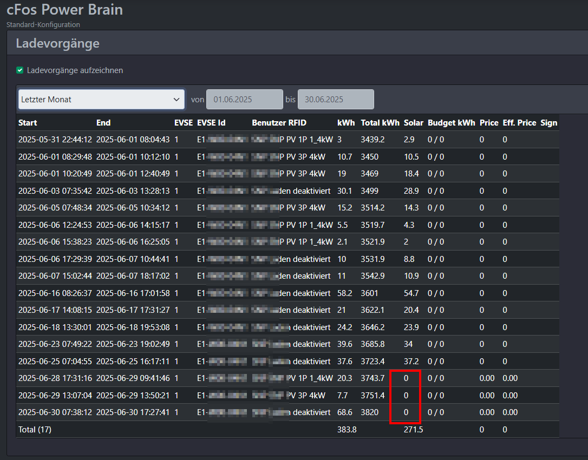Click Total kWh value 3685.8

point(373,344)
